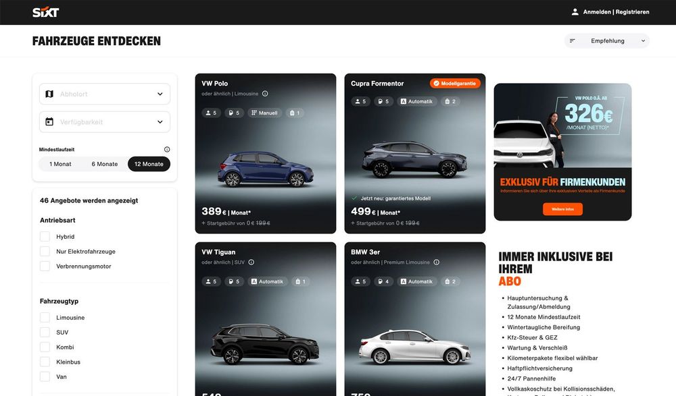The image size is (676, 396).
Task: Click the doors badge on the VW Polo card
Action: (x=234, y=113)
